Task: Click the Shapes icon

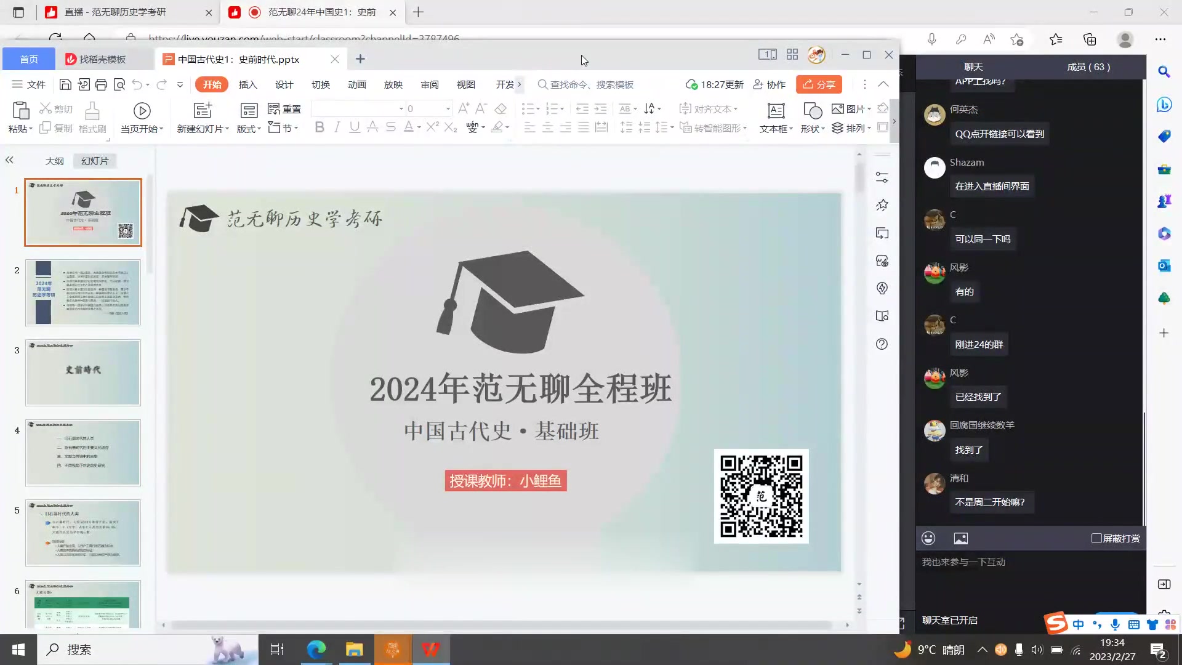Action: coord(812,111)
